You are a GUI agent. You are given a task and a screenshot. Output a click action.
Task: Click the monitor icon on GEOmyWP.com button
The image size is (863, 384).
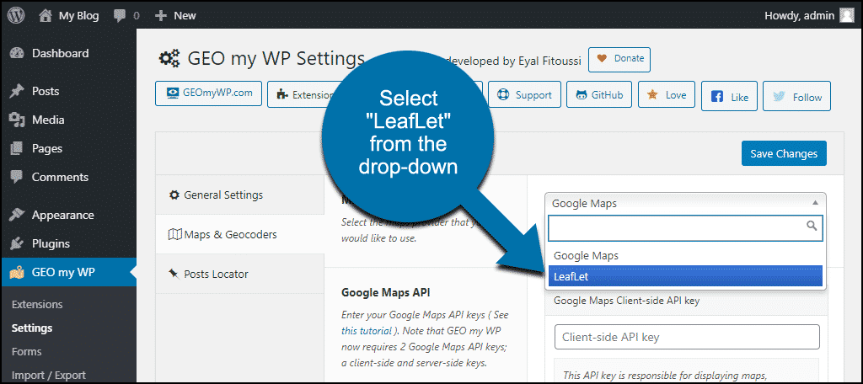coord(172,93)
